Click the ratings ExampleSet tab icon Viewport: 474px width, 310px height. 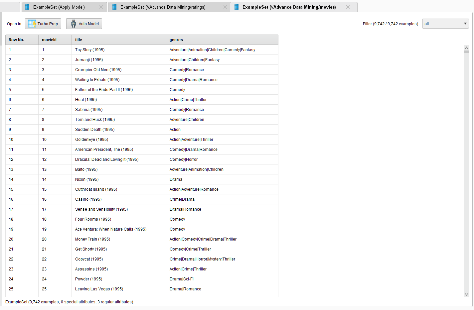point(114,7)
